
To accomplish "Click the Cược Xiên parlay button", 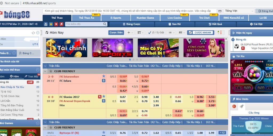I will [x=116, y=33].
